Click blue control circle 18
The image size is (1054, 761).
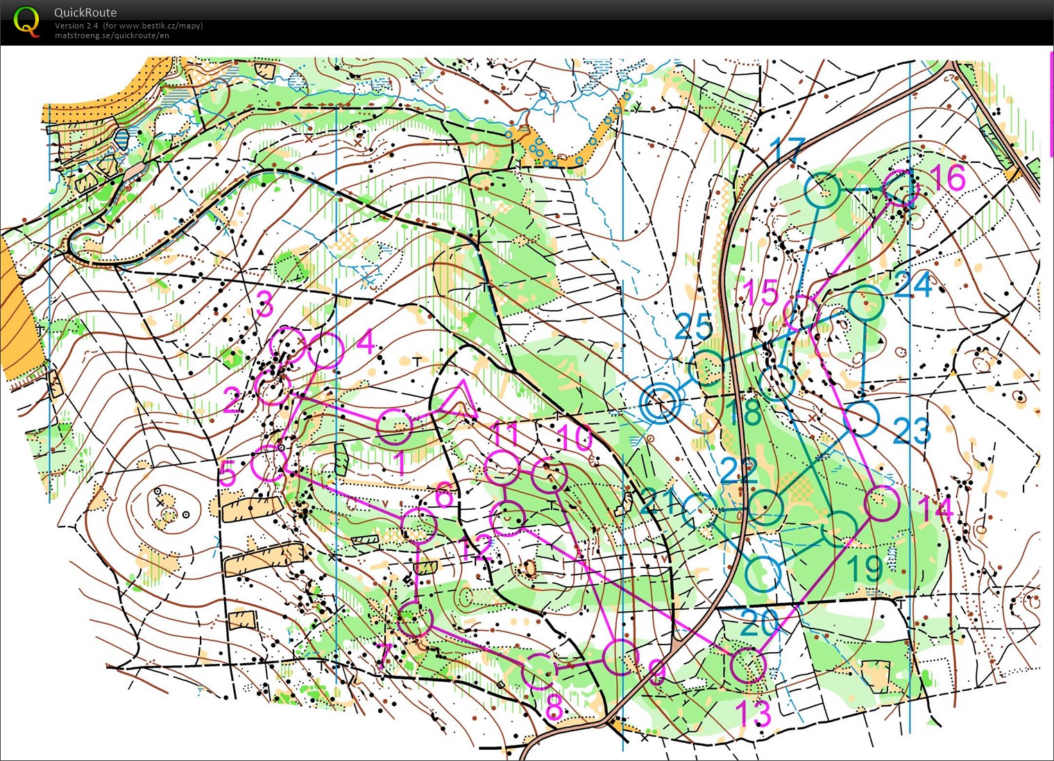(x=777, y=384)
